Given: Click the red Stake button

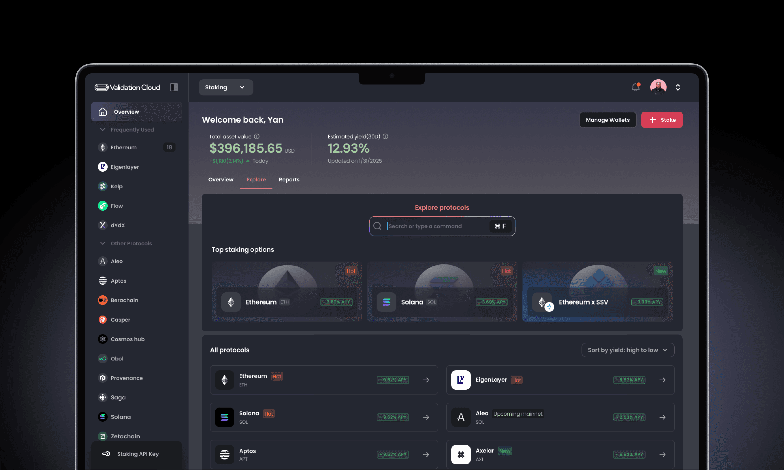Looking at the screenshot, I should 662,120.
